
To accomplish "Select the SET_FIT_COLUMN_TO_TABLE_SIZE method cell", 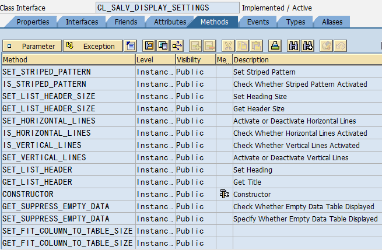I will [x=68, y=231].
